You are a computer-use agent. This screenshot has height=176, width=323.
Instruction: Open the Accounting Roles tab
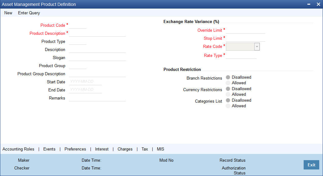point(18,149)
